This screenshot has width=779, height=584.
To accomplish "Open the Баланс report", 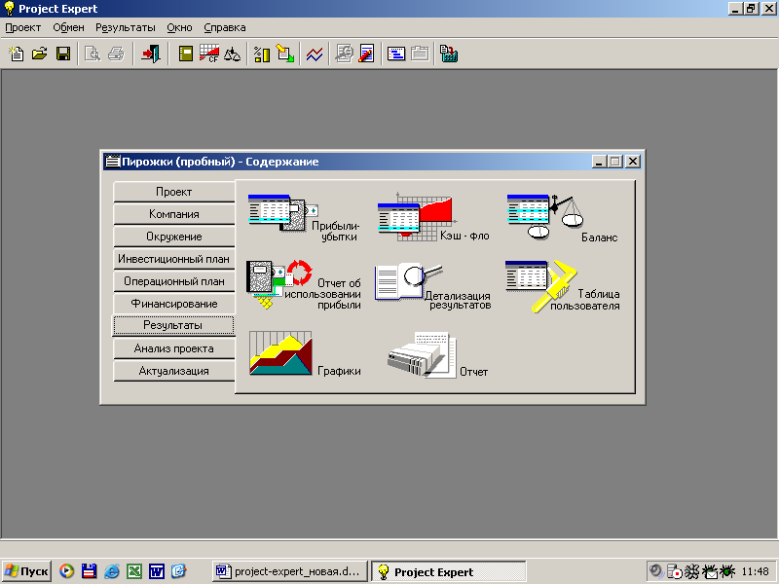I will click(562, 217).
